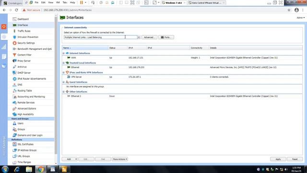The width and height of the screenshot is (307, 173).
Task: Collapse the Internet Interfaces group
Action: [x=63, y=53]
